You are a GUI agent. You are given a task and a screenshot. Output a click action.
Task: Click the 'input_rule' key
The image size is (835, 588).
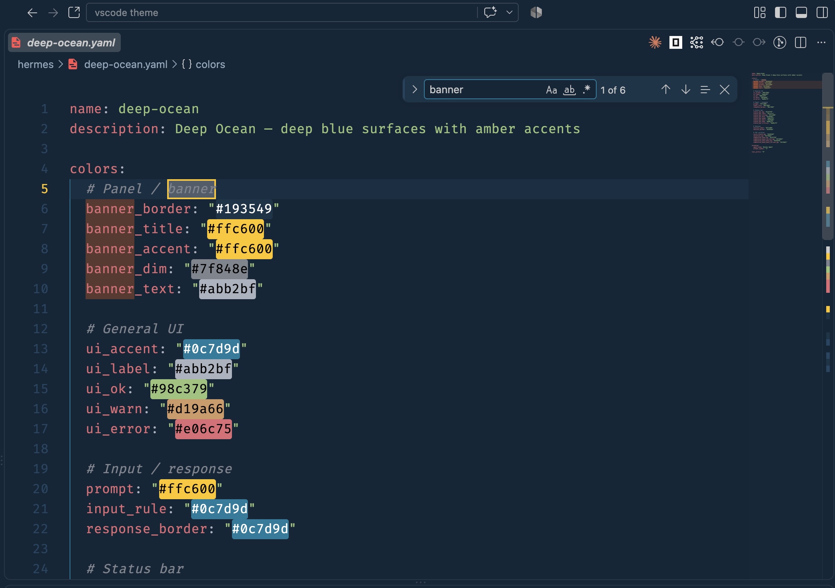pyautogui.click(x=126, y=509)
